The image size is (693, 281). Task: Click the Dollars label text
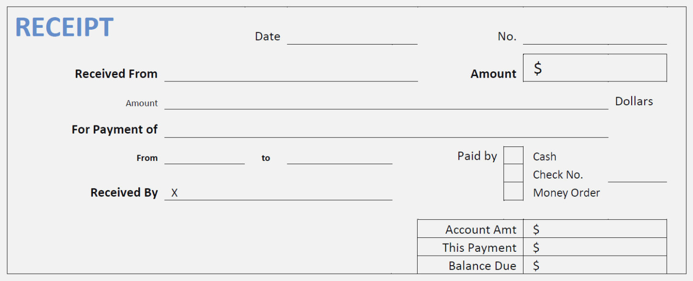point(634,101)
